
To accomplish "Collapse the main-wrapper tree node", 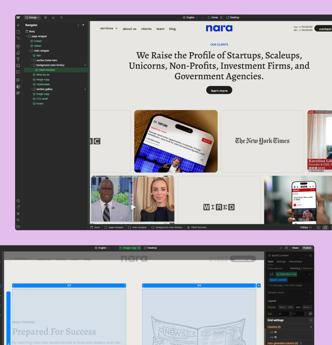I will (x=29, y=51).
